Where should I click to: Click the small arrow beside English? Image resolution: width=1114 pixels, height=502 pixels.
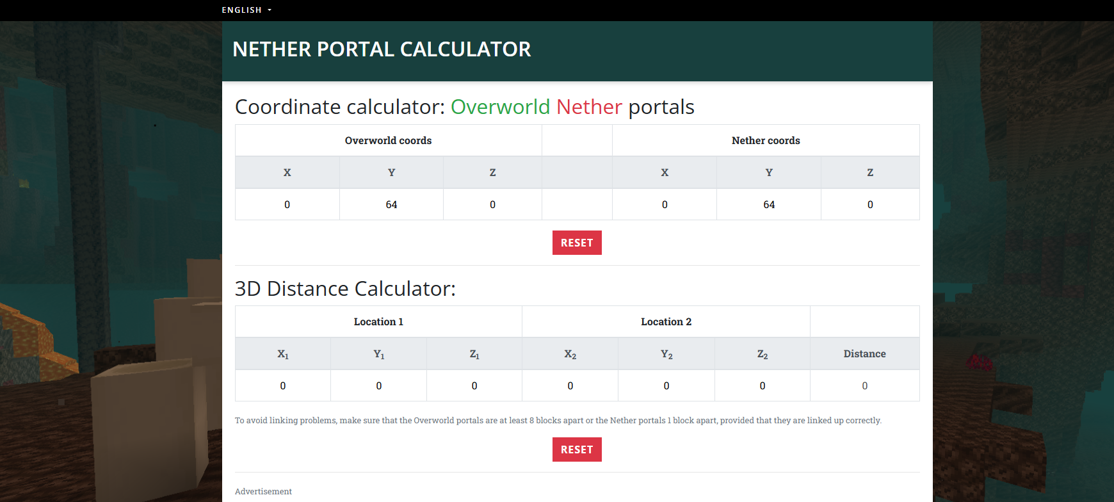(270, 10)
